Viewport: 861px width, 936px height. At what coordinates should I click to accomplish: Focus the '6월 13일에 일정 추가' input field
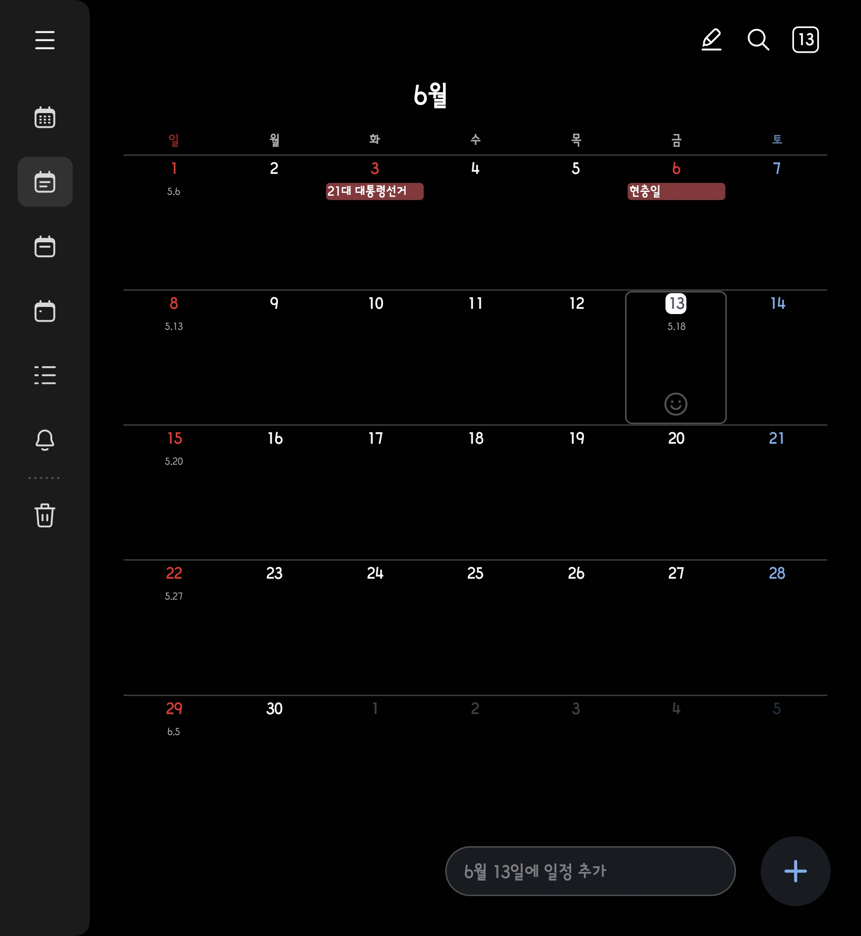[590, 871]
